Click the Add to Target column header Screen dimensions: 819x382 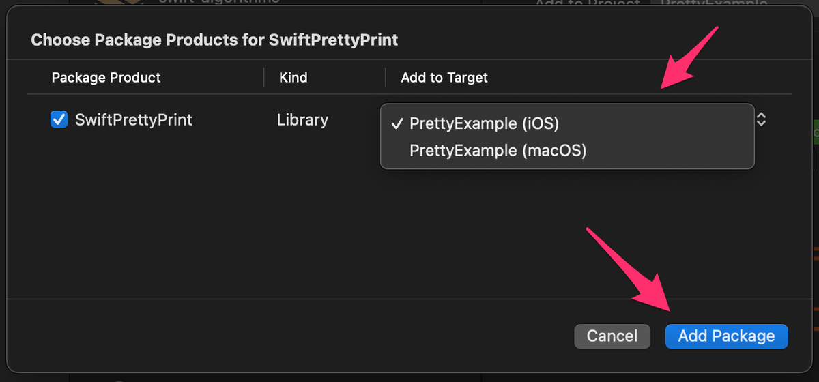pos(444,77)
